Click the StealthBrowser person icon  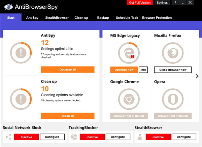[140, 137]
